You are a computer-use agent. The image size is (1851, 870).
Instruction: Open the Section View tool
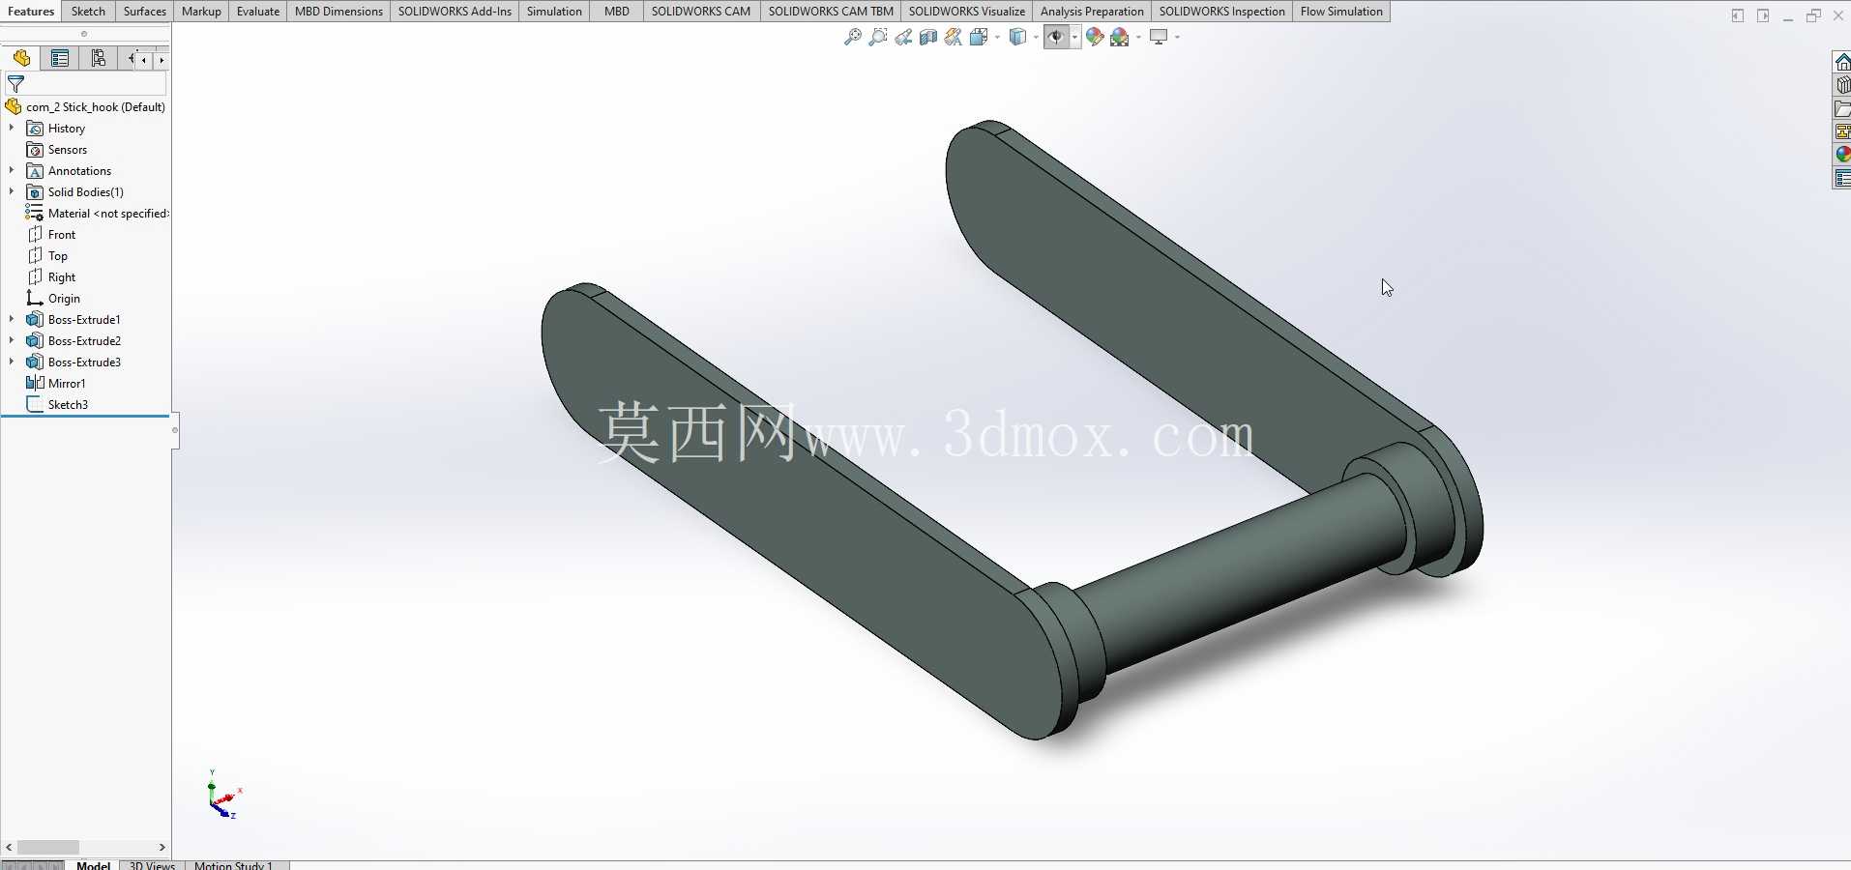[x=928, y=37]
